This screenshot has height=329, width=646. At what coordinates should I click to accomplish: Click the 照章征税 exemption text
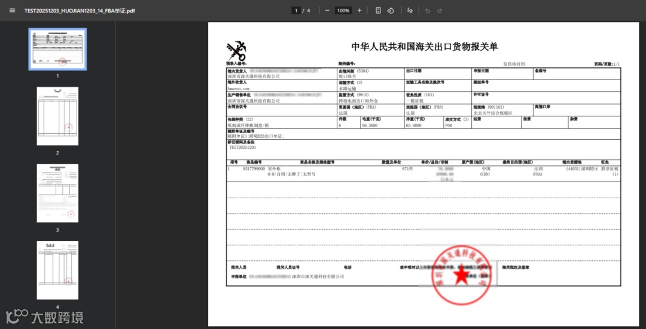pyautogui.click(x=610, y=169)
